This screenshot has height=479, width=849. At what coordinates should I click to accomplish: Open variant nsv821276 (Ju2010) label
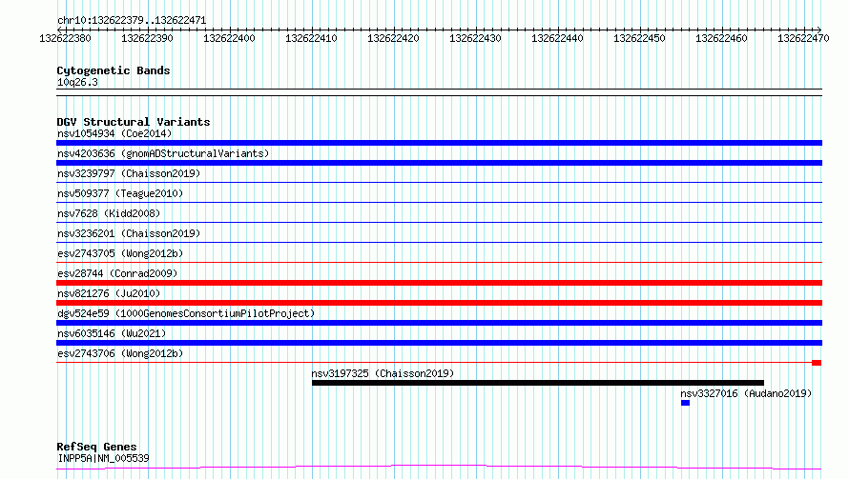pos(109,293)
